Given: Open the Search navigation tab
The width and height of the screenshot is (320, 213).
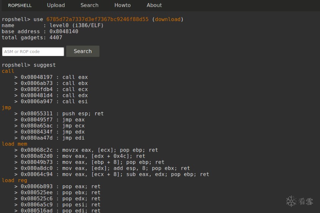Looking at the screenshot, I should [89, 5].
